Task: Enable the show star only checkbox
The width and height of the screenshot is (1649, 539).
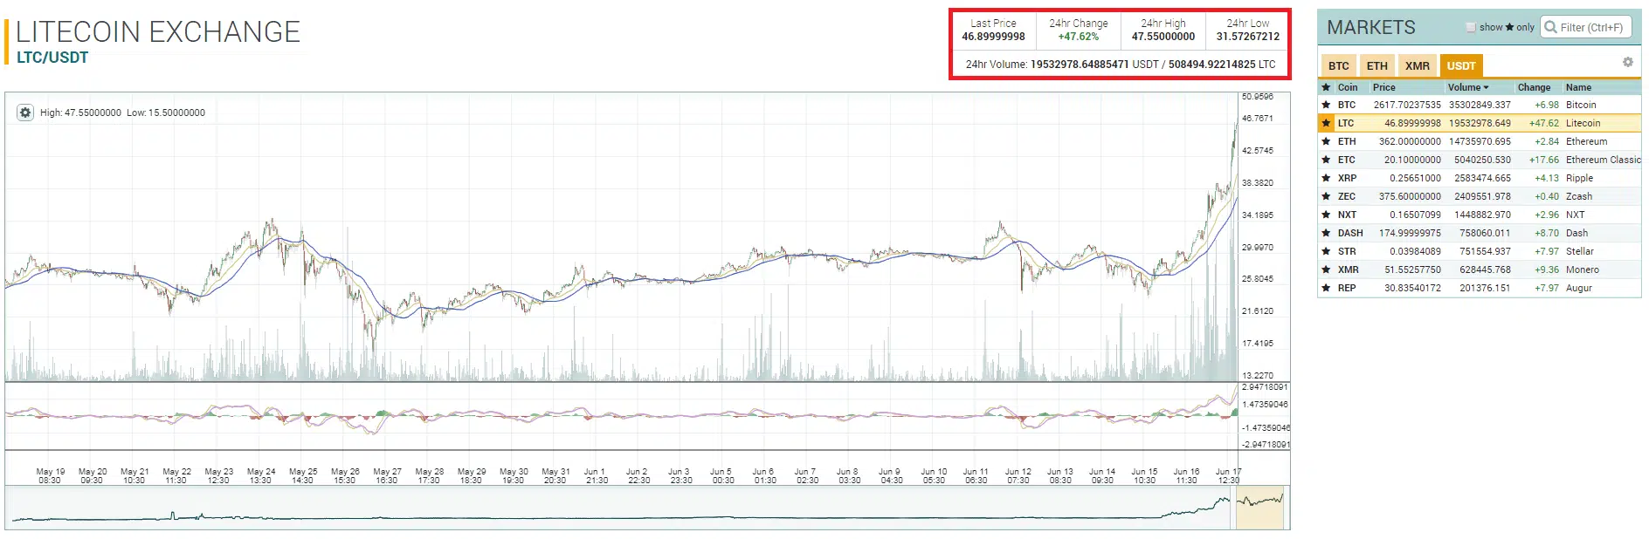Action: [x=1471, y=27]
